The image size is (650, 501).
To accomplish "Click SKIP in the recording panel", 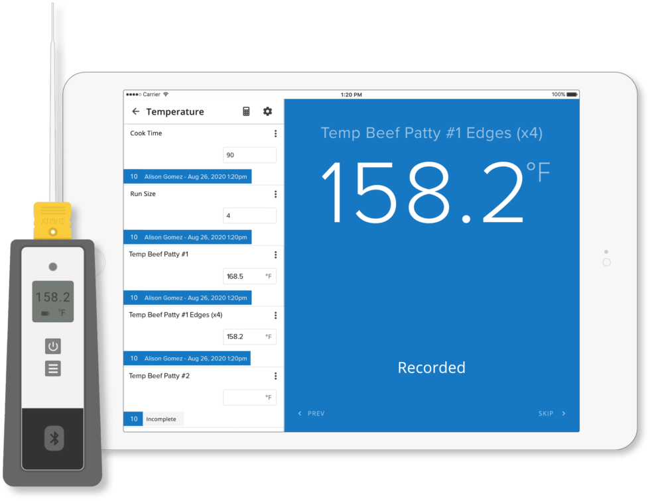I will pyautogui.click(x=547, y=413).
